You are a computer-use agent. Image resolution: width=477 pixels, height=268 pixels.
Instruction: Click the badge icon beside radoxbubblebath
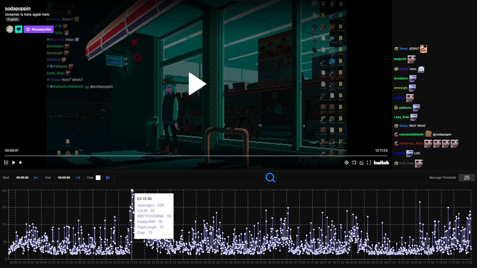tap(396, 135)
